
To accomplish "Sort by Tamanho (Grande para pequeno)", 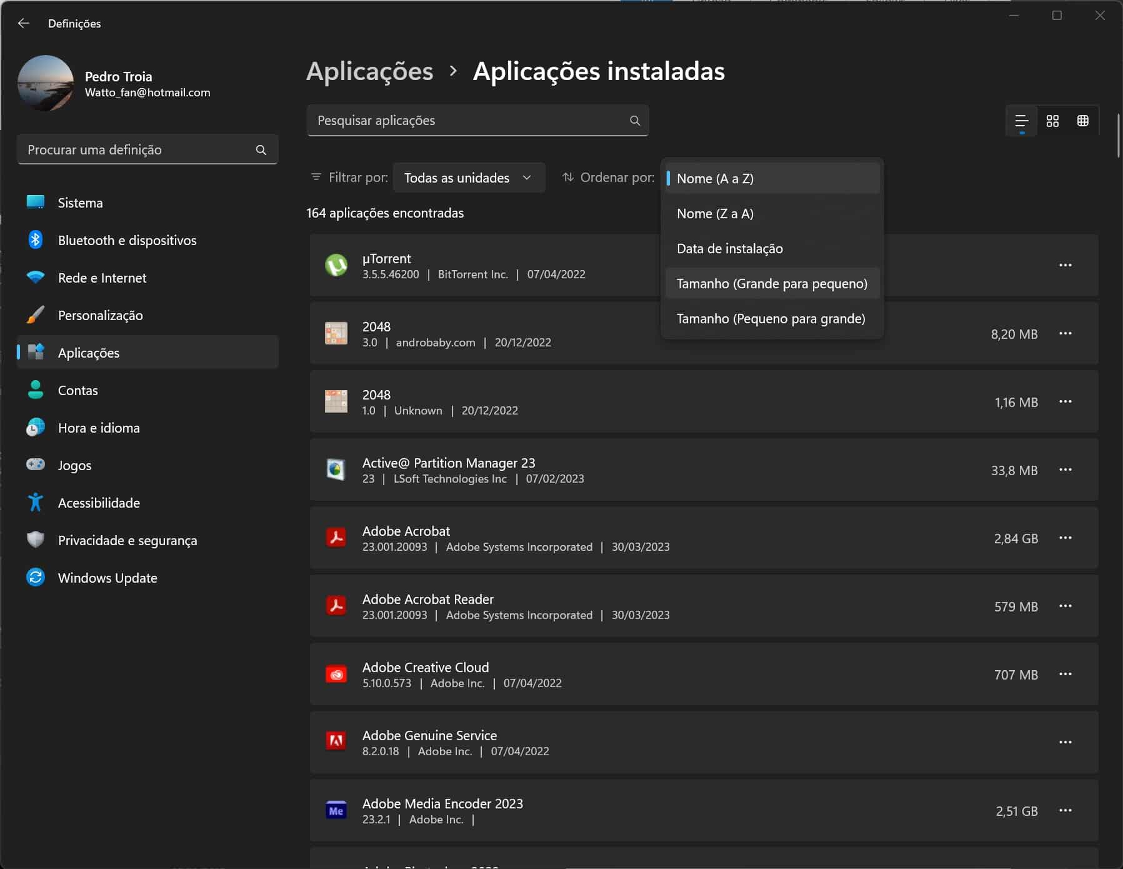I will click(x=772, y=284).
